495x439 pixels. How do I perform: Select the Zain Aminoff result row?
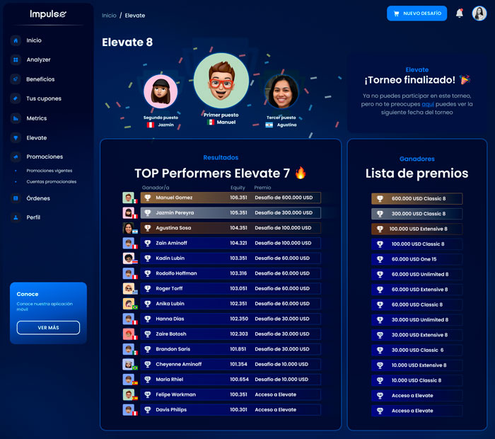pos(231,243)
